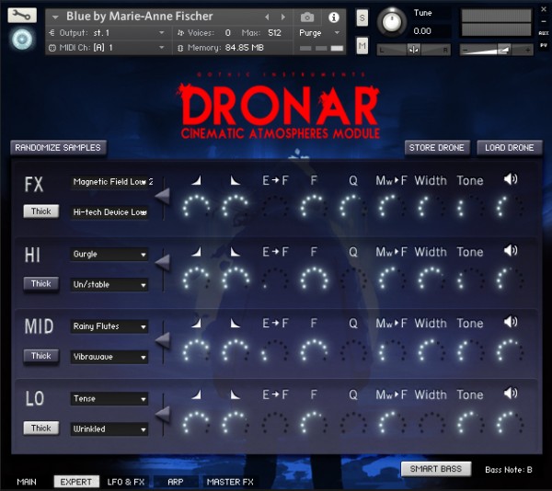Toggle Thick on the LO row
The image size is (552, 491).
click(41, 428)
